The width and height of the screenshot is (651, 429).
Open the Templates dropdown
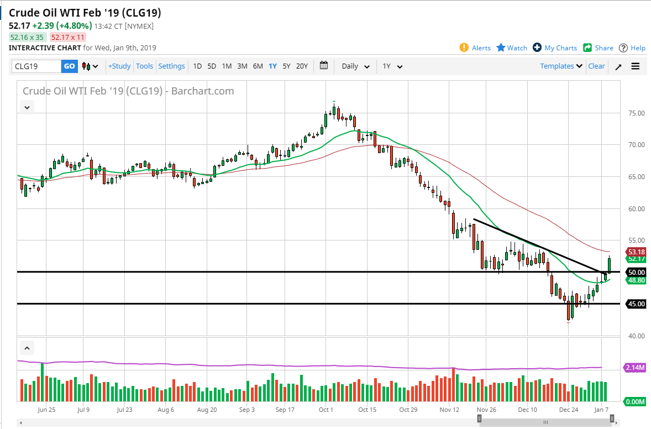click(560, 66)
